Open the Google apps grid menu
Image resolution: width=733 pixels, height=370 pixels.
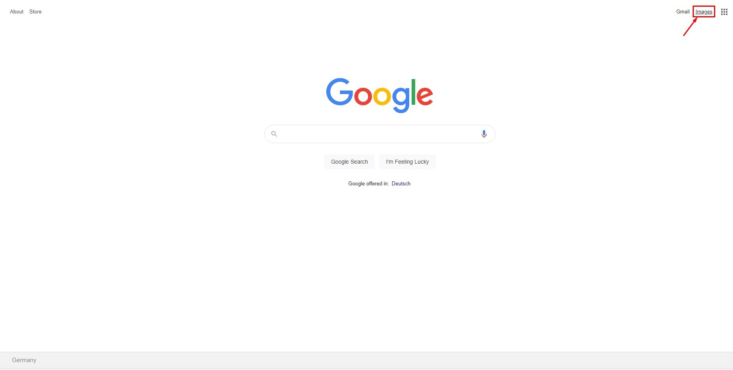724,12
